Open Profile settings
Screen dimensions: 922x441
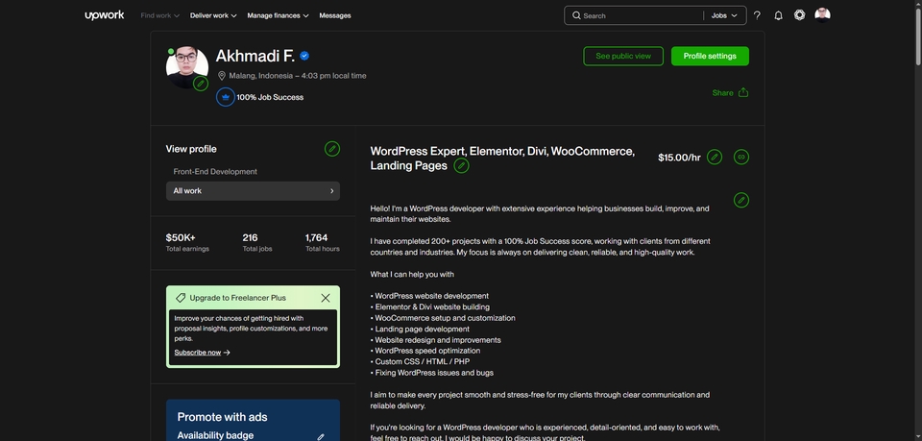click(x=710, y=56)
